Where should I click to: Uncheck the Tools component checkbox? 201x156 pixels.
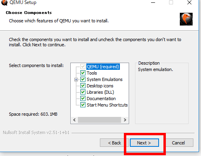[x=83, y=73]
